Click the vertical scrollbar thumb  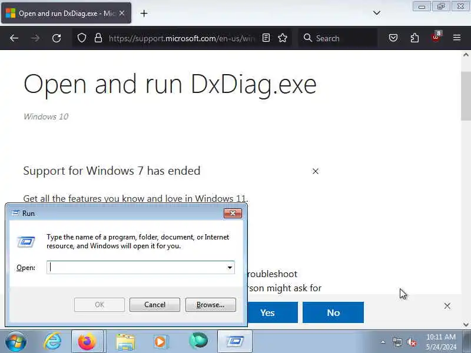(466, 96)
